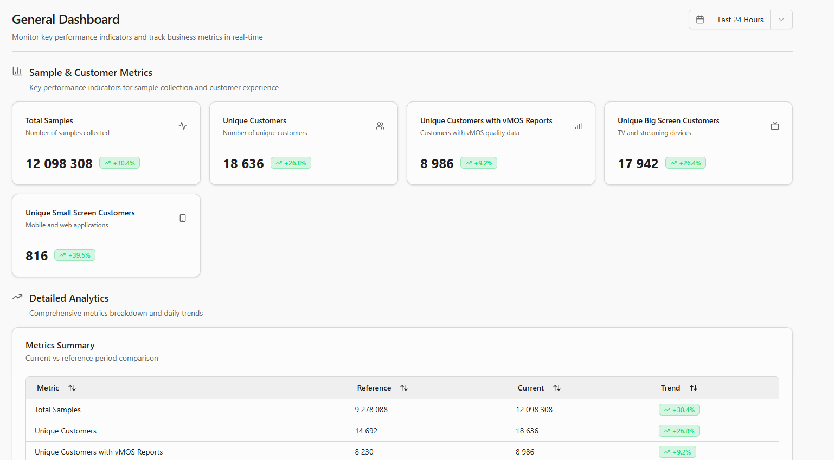Image resolution: width=834 pixels, height=460 pixels.
Task: Click the +39.5% badge on Small Screen card
Action: point(75,255)
